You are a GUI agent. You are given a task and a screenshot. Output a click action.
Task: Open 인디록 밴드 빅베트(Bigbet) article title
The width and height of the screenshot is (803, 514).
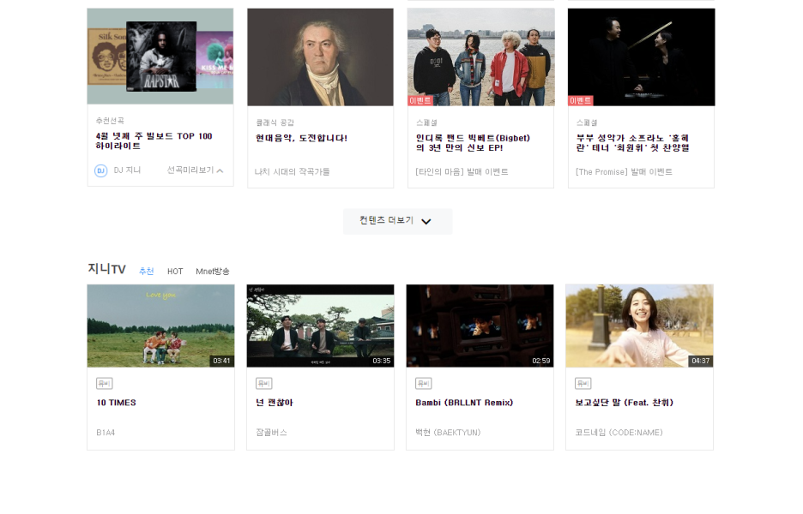[473, 143]
